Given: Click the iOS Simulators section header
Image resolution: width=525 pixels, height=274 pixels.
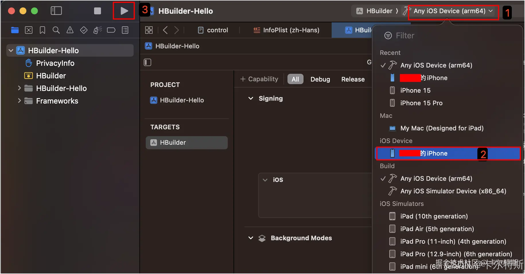Looking at the screenshot, I should pyautogui.click(x=402, y=204).
